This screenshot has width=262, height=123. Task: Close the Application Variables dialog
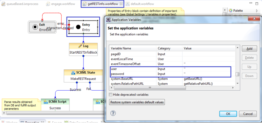point(254,18)
